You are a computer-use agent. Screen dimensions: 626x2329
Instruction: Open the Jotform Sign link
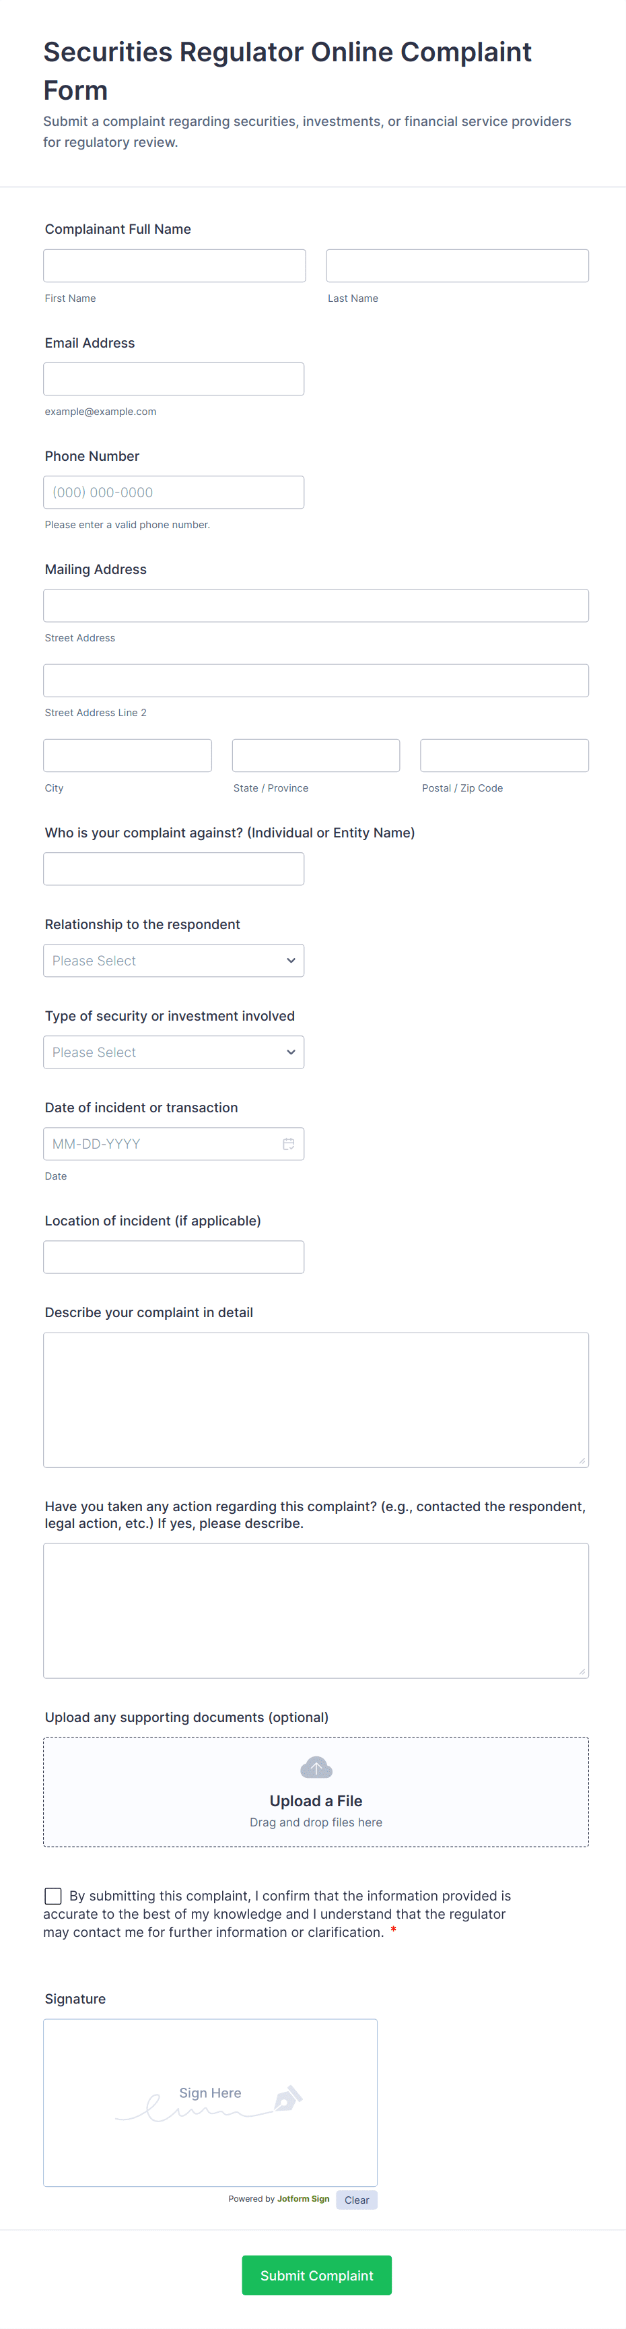[x=303, y=2199]
